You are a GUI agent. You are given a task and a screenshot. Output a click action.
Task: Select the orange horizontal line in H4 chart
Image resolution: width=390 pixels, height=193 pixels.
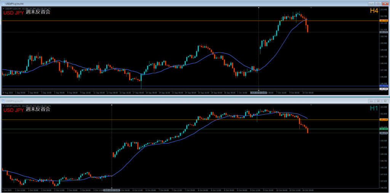152,21
